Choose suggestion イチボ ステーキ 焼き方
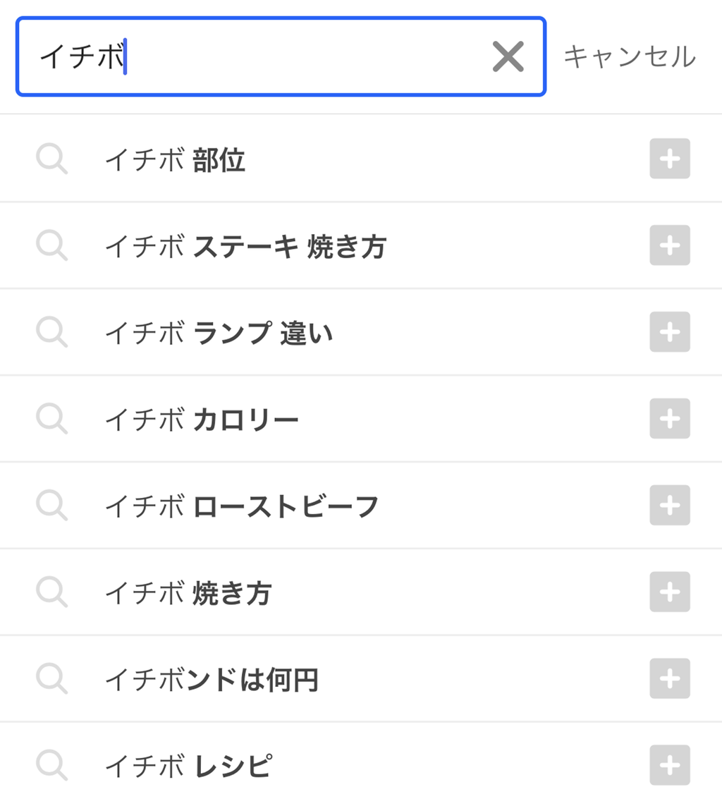The image size is (722, 794). click(x=245, y=247)
